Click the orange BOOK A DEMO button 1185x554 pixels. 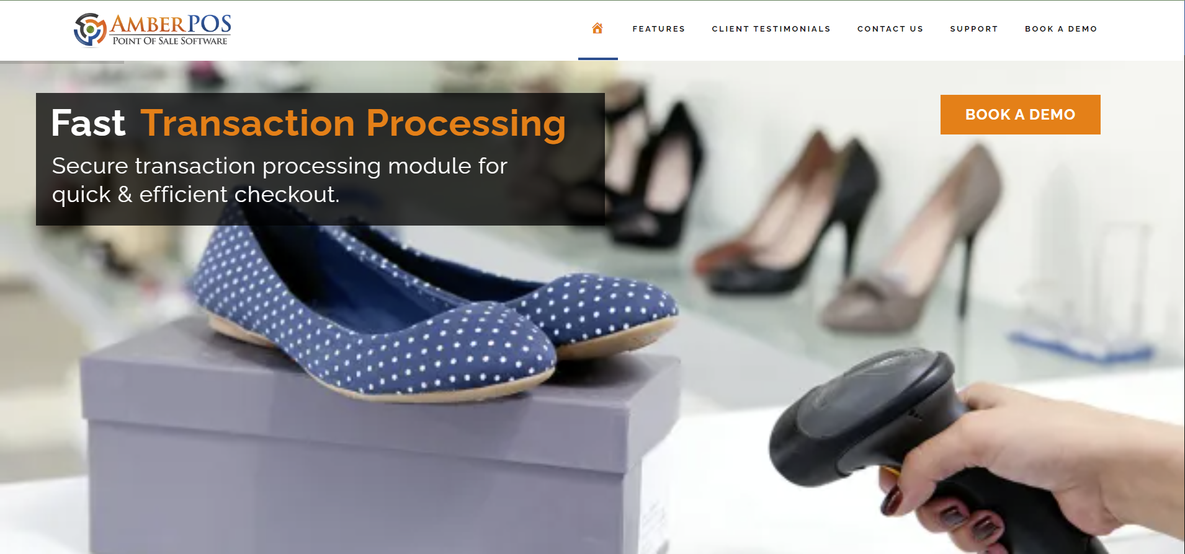tap(1021, 115)
